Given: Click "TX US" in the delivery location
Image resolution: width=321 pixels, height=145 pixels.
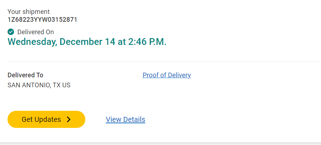Looking at the screenshot, I should coord(62,86).
